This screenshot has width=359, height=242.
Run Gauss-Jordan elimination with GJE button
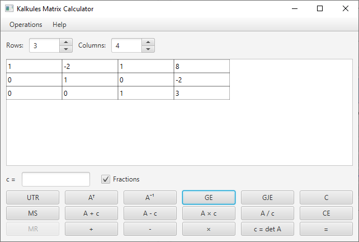pos(267,198)
